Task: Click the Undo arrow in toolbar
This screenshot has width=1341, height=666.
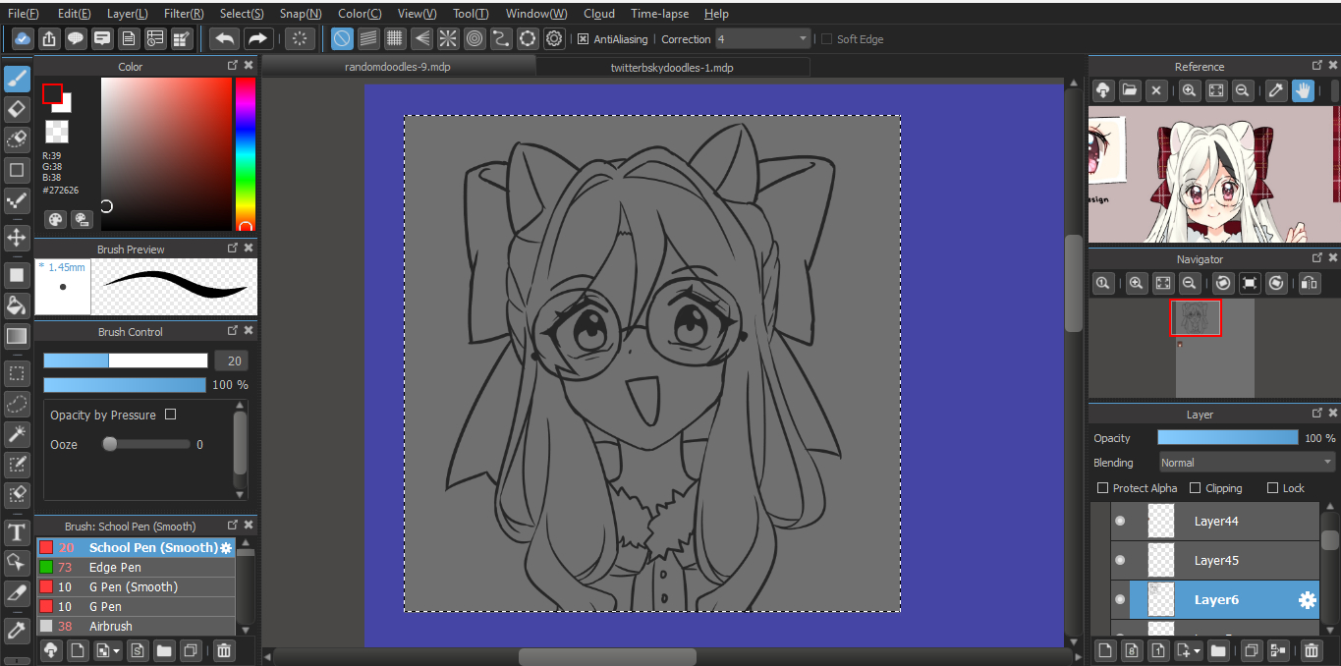Action: coord(225,39)
